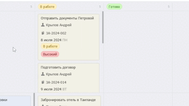Click the date 9 июля 2024
189x106 pixels.
pyautogui.click(x=51, y=89)
